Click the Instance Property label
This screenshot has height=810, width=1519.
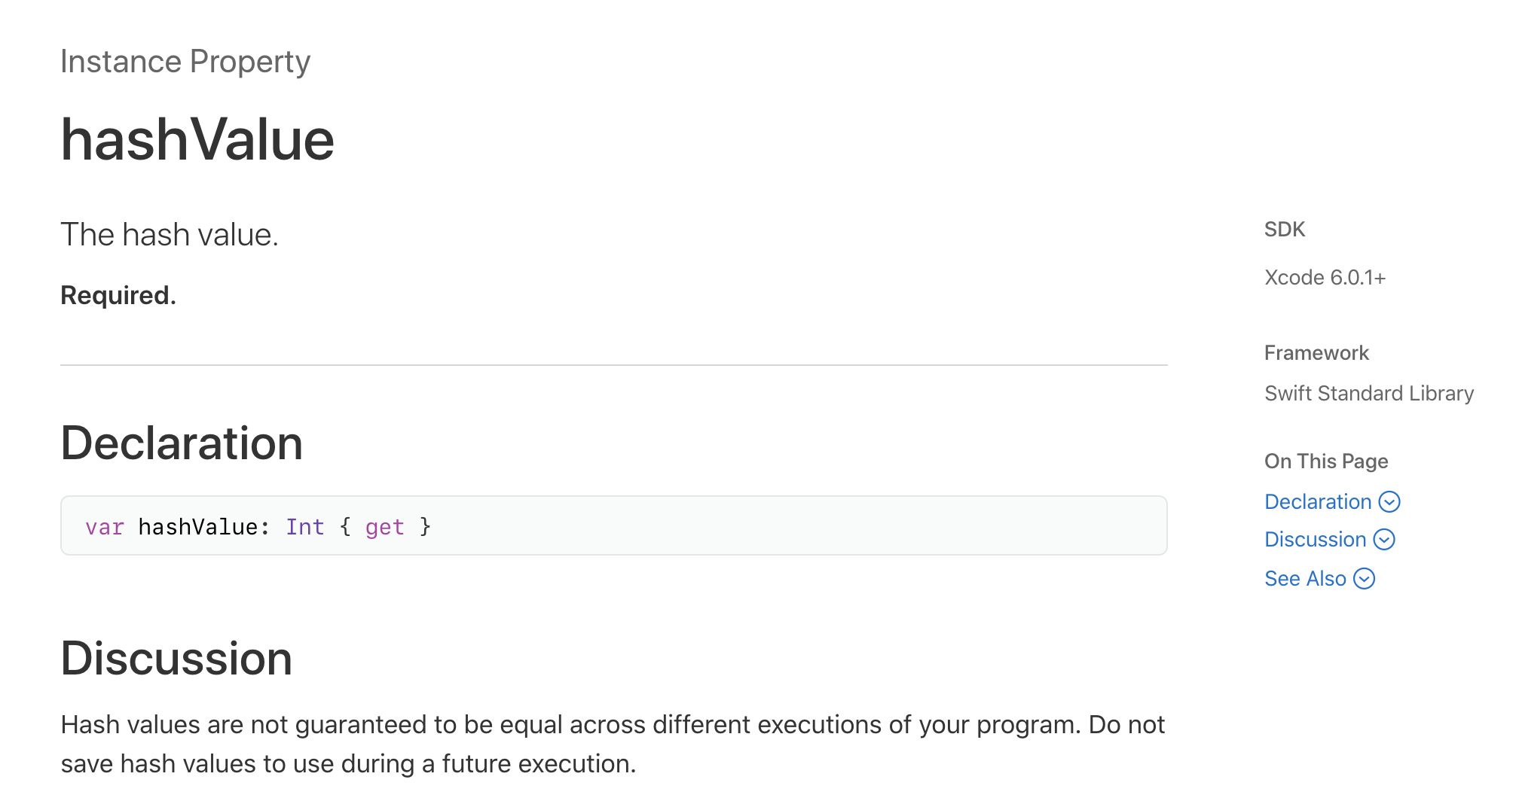coord(185,62)
